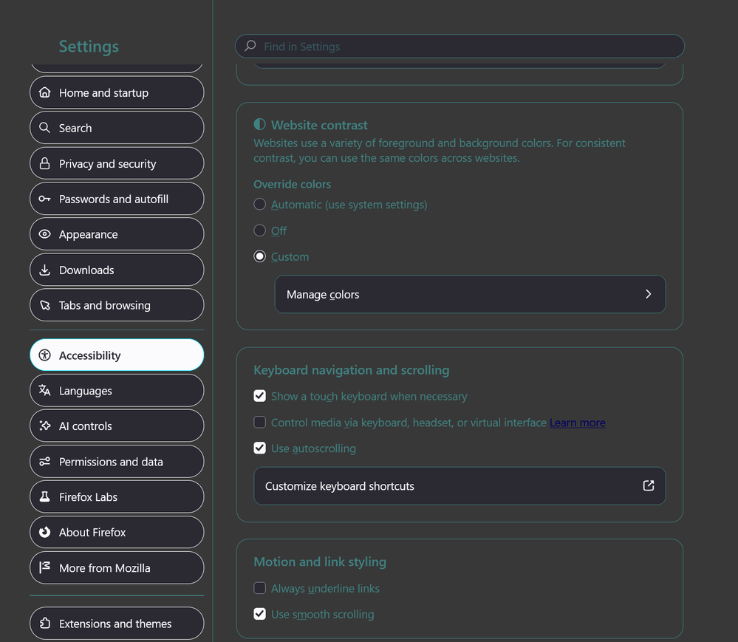Open the Languages settings category
738x642 pixels.
pos(117,390)
